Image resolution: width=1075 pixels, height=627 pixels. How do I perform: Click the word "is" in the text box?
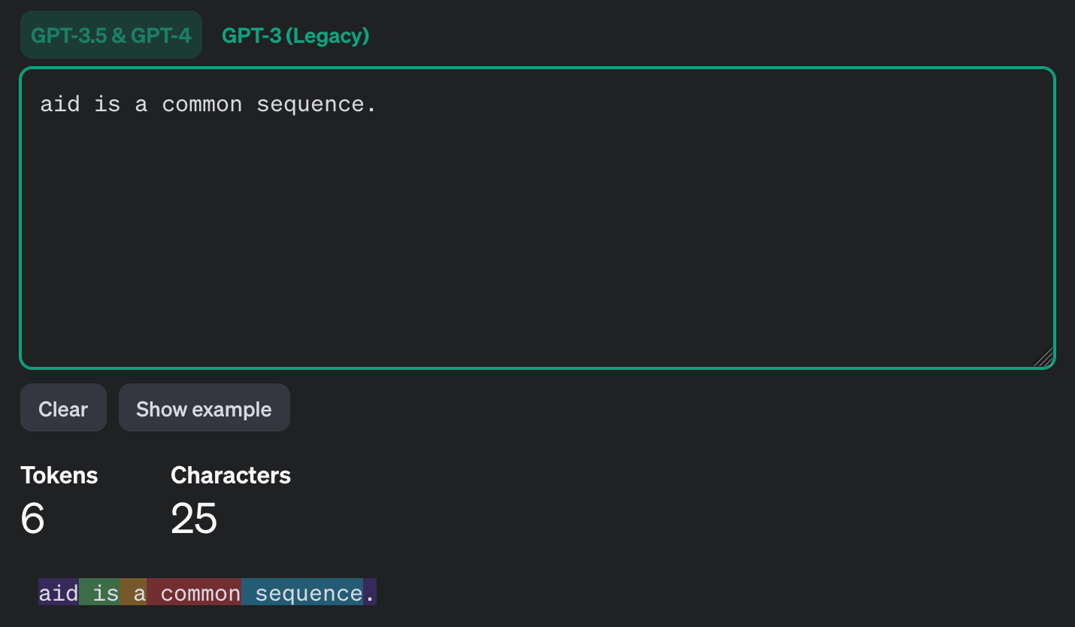pos(107,104)
